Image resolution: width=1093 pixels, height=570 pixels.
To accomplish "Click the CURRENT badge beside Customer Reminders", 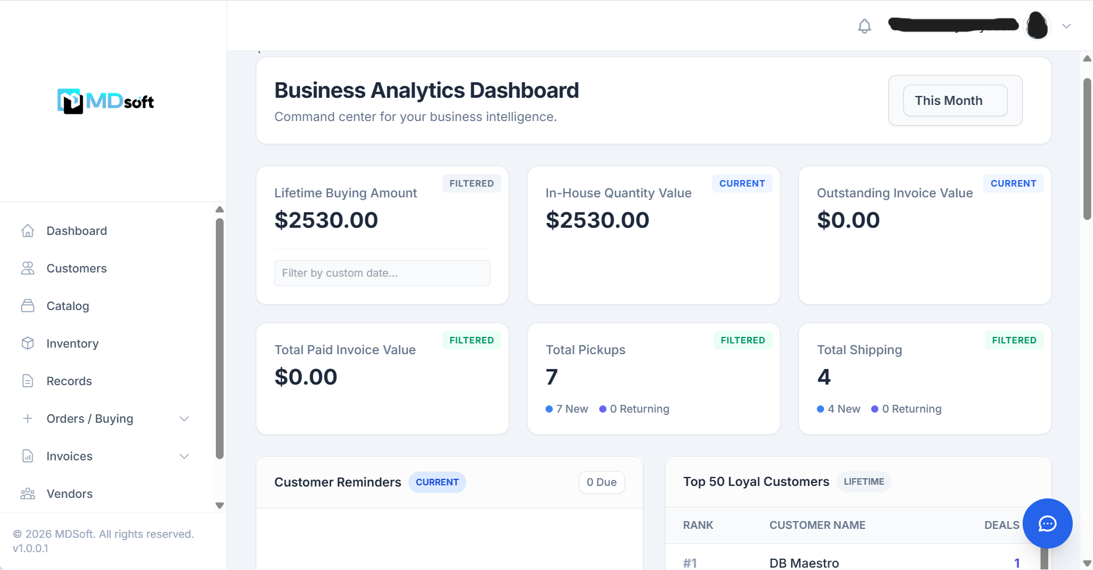I will pos(437,482).
